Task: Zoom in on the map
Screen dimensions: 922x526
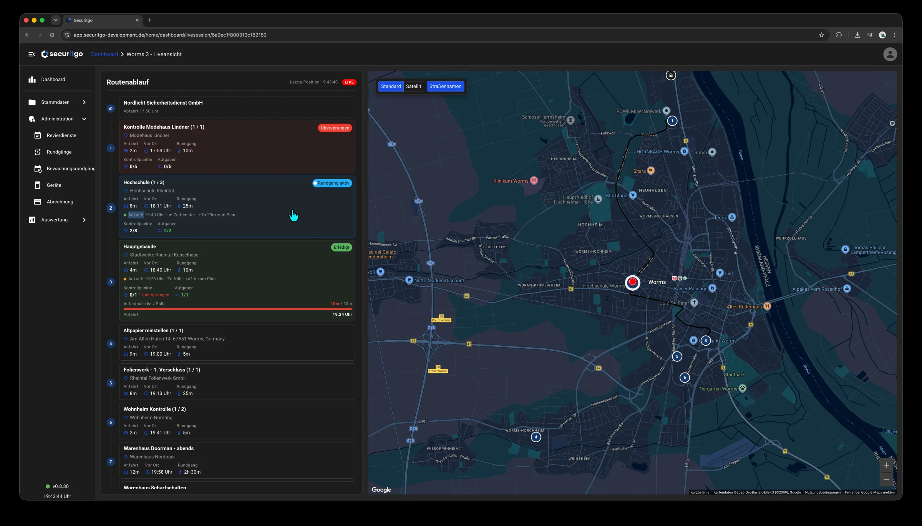Action: coord(886,466)
